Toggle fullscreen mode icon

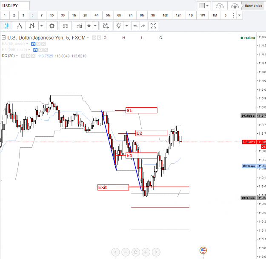coord(153,26)
